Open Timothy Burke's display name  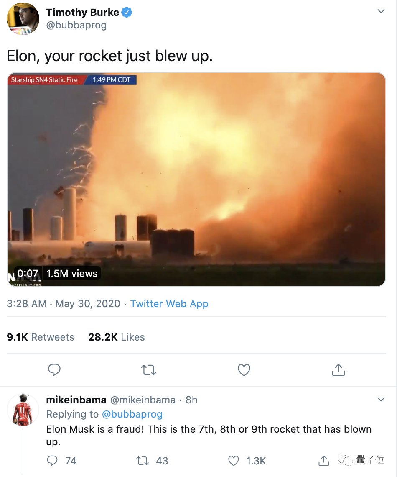(83, 13)
